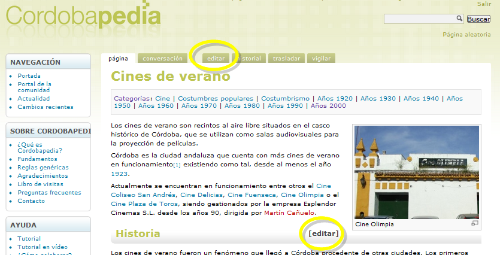Open the Costumbrismo category

286,99
